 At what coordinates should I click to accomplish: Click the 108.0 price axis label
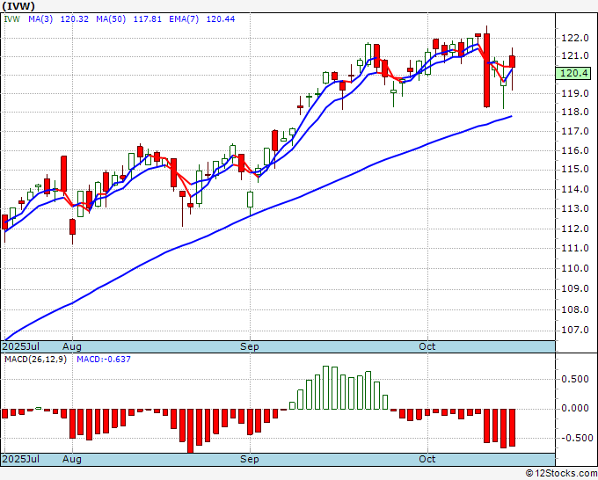tap(575, 309)
